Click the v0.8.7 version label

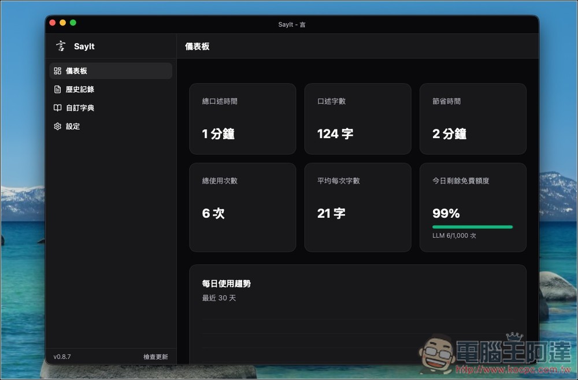click(x=62, y=356)
